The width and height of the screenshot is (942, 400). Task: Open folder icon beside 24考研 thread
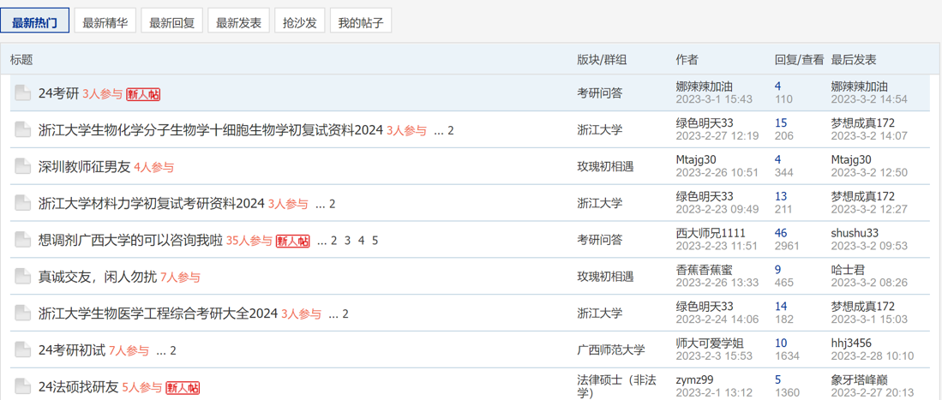[23, 93]
